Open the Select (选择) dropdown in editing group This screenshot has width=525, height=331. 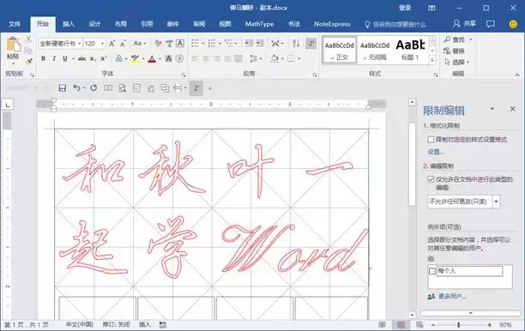point(457,63)
